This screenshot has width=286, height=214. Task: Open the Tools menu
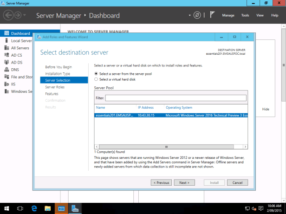click(245, 15)
